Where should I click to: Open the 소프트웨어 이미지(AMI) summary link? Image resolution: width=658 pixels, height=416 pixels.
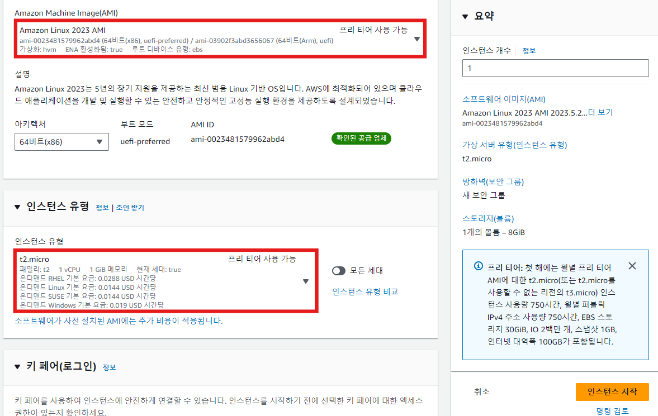point(504,99)
